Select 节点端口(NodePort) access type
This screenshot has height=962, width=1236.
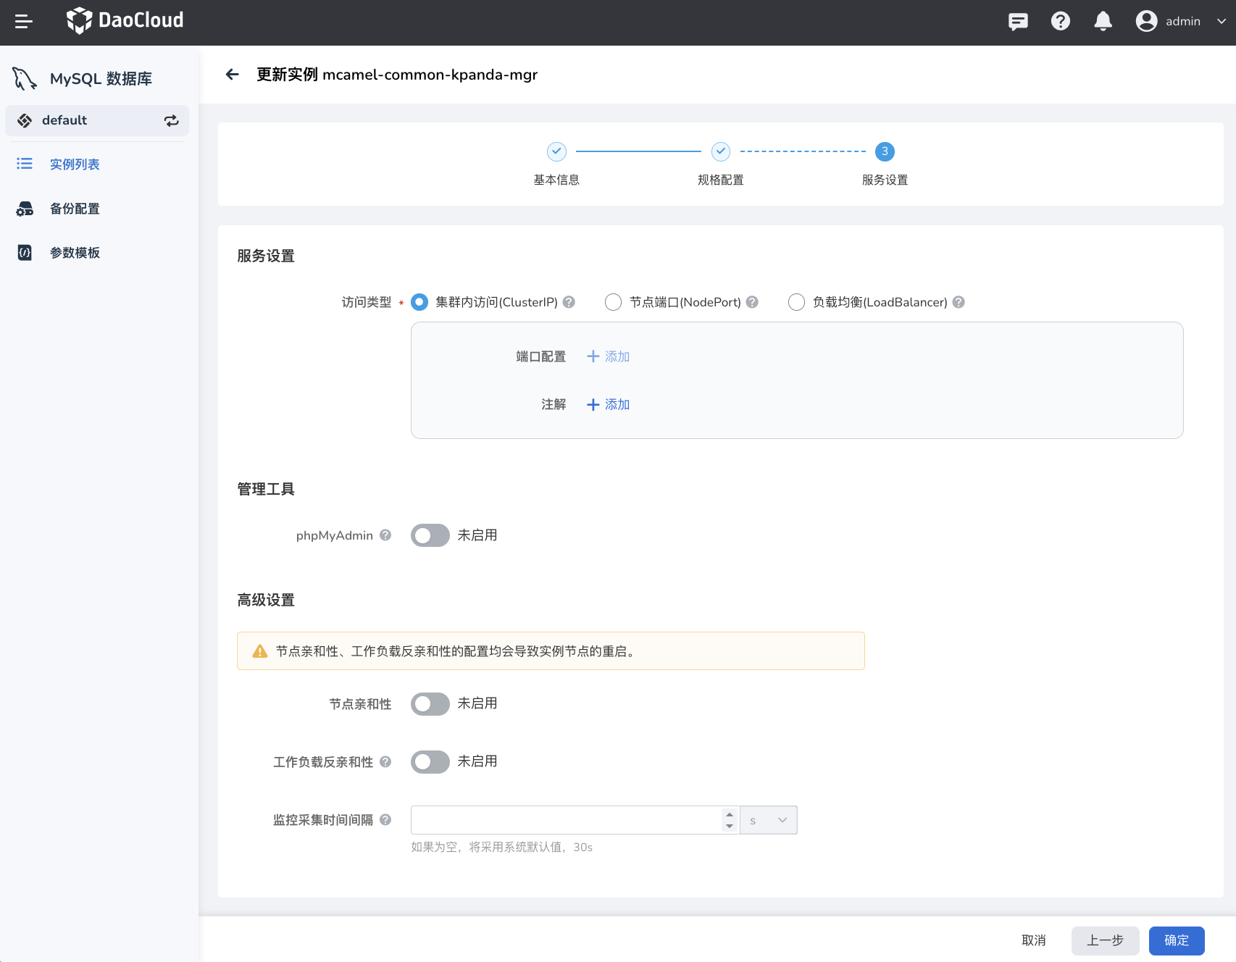click(x=613, y=302)
